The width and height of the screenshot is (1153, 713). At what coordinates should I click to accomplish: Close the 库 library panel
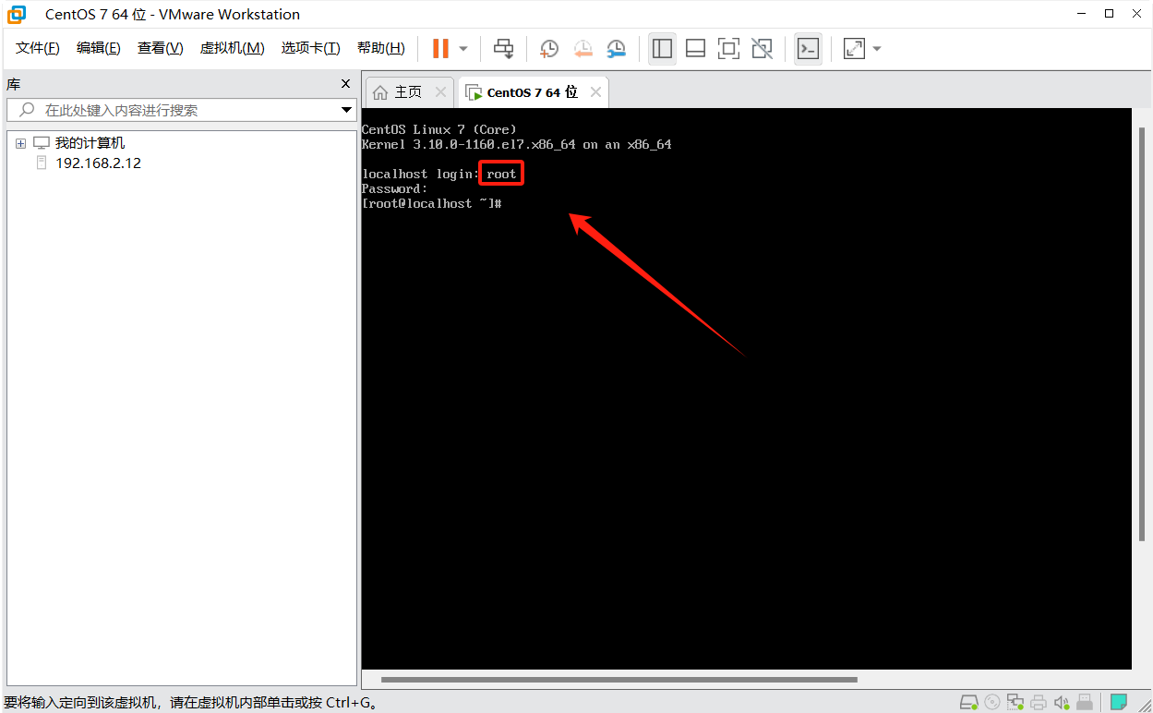[x=346, y=84]
